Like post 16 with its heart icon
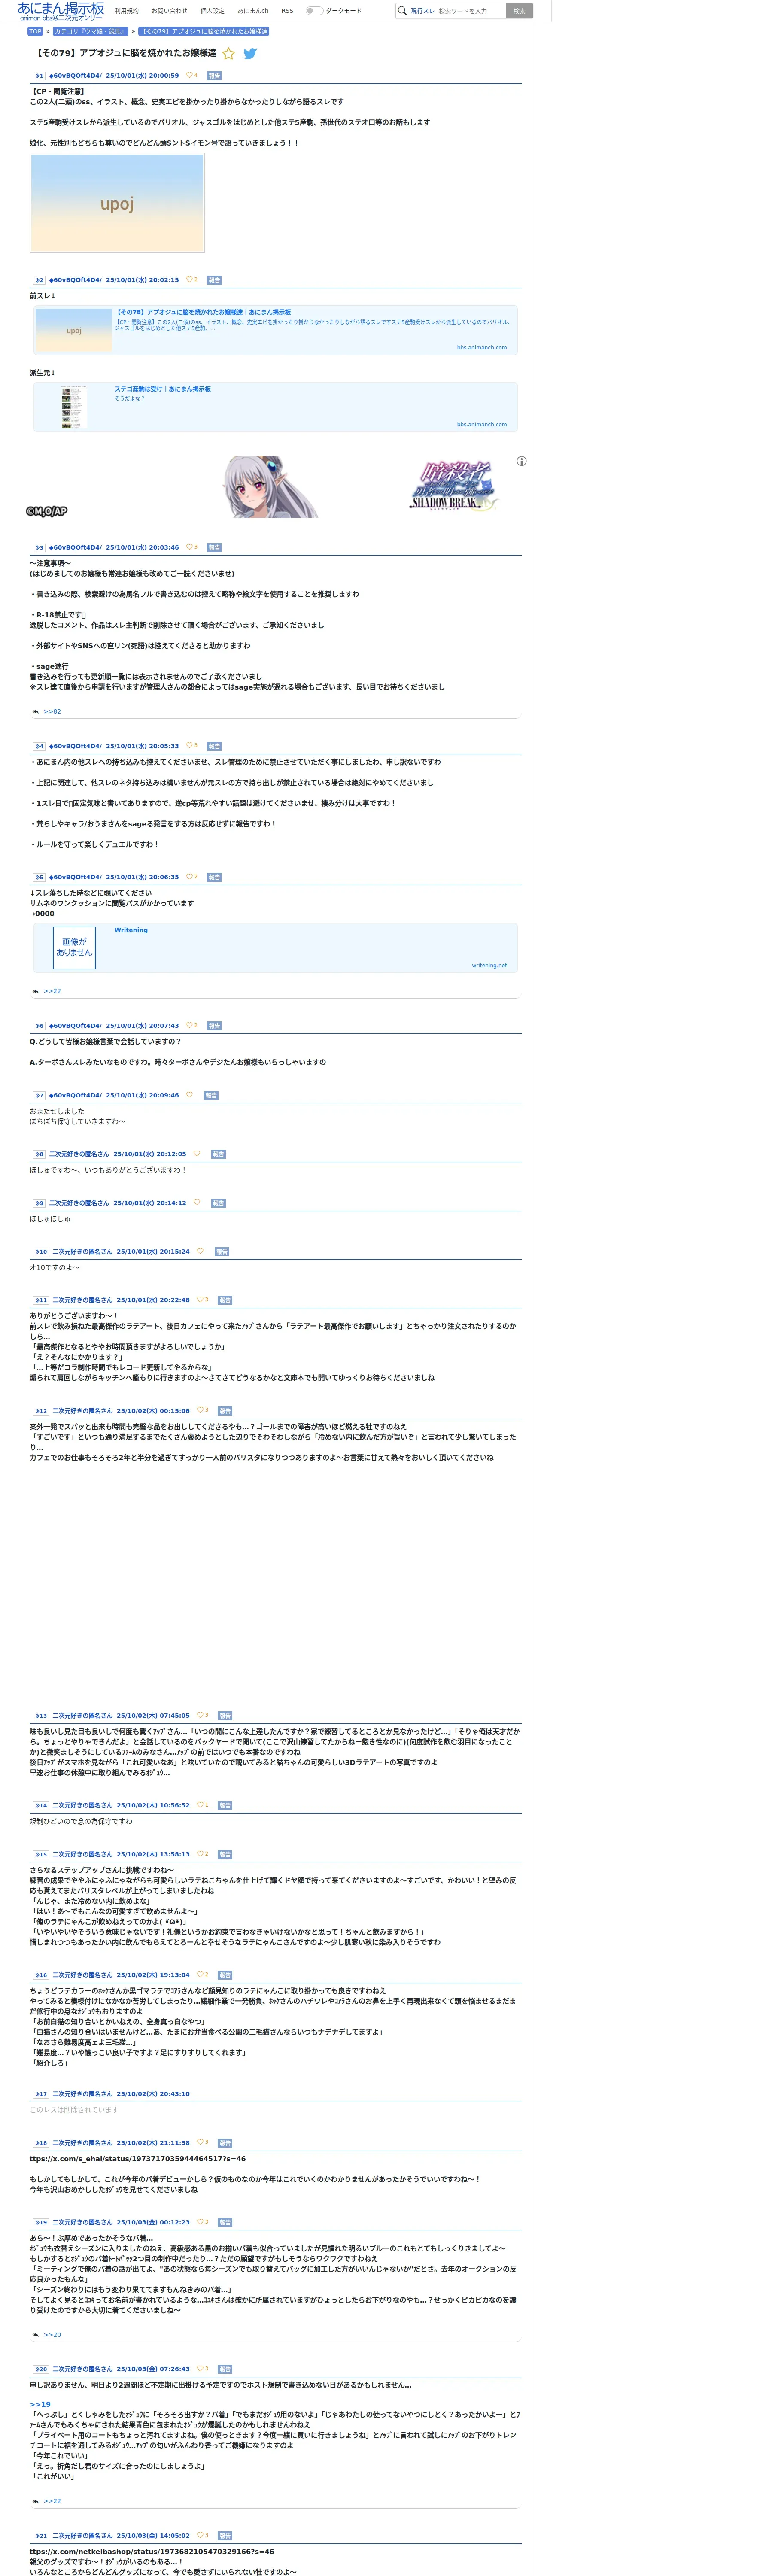Screen dimensions: 778x2576 click(200, 1975)
